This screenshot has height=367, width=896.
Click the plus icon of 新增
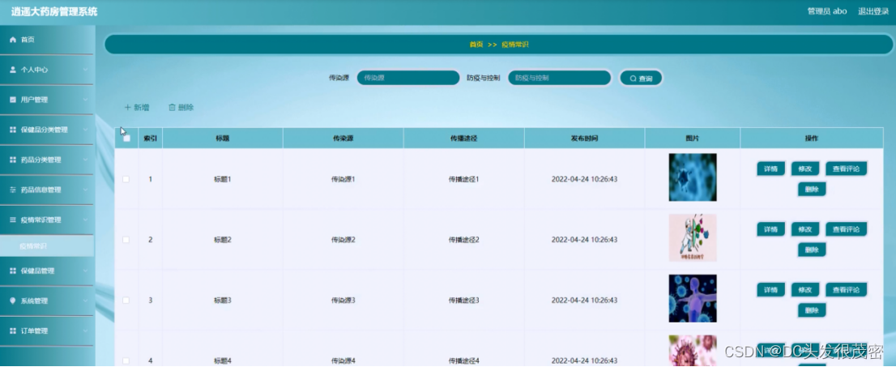[127, 108]
